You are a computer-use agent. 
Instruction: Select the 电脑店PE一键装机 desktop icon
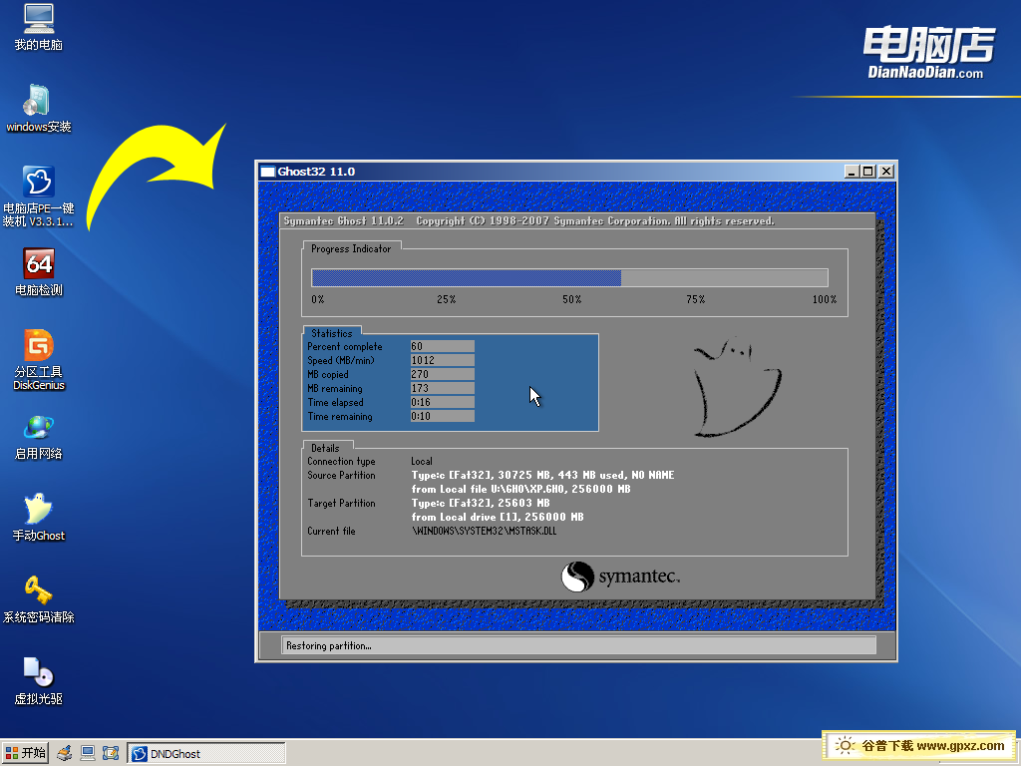(x=39, y=196)
